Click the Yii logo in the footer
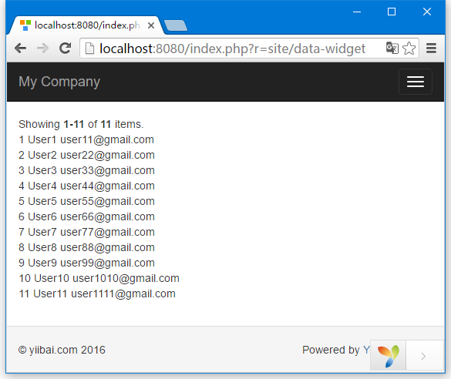 click(x=388, y=356)
